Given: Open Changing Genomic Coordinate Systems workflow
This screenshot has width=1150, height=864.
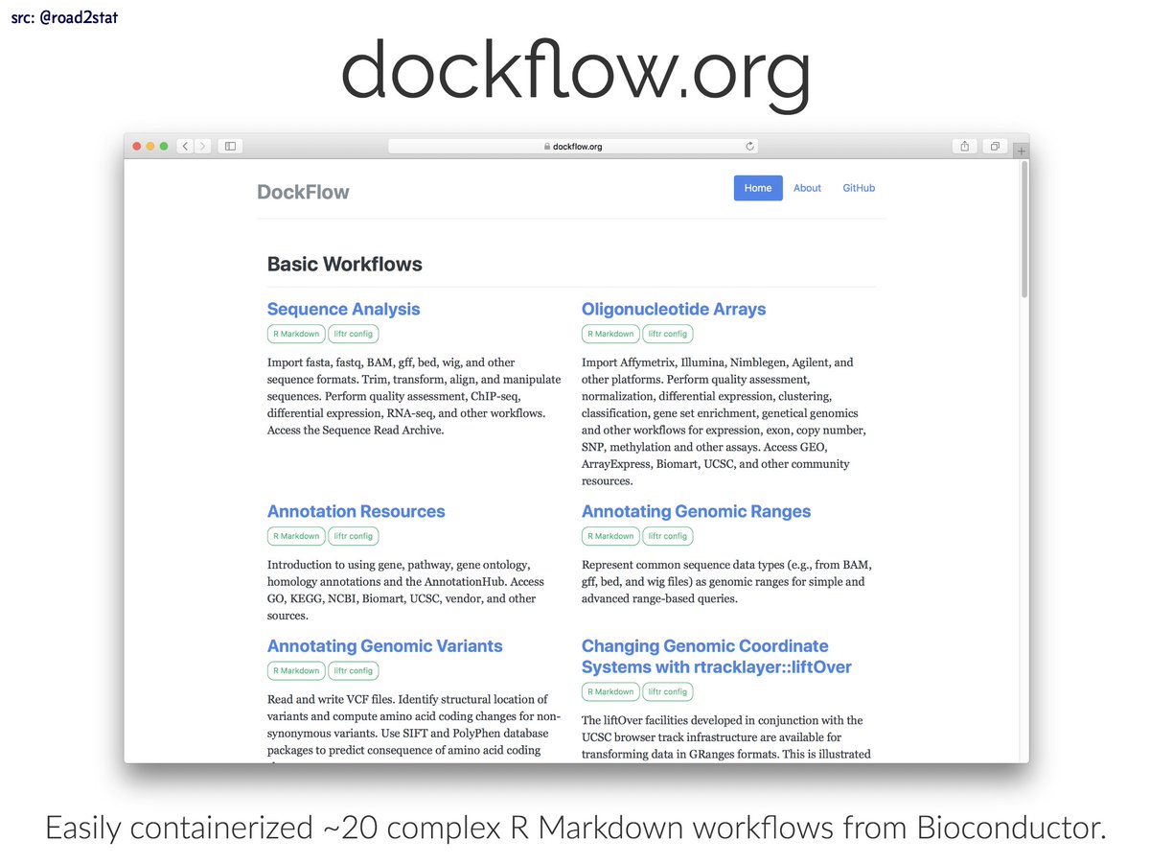Looking at the screenshot, I should click(x=716, y=657).
